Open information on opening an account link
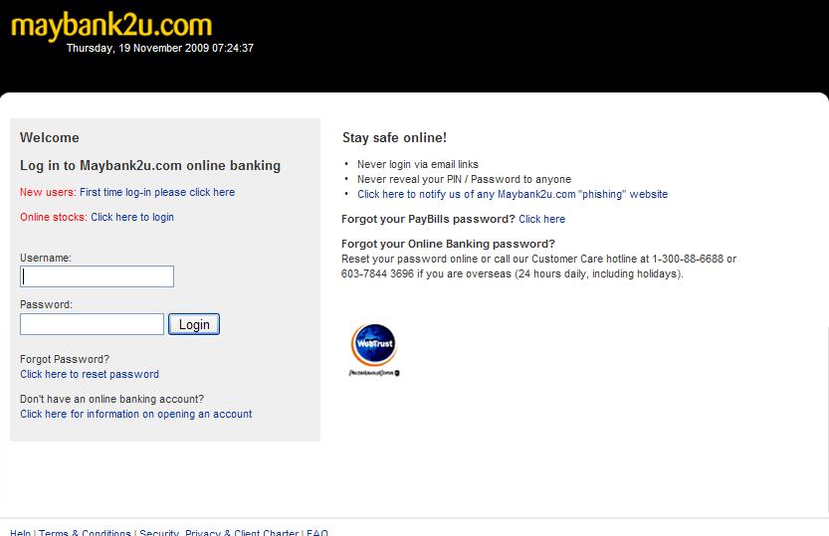The width and height of the screenshot is (829, 536). [136, 414]
